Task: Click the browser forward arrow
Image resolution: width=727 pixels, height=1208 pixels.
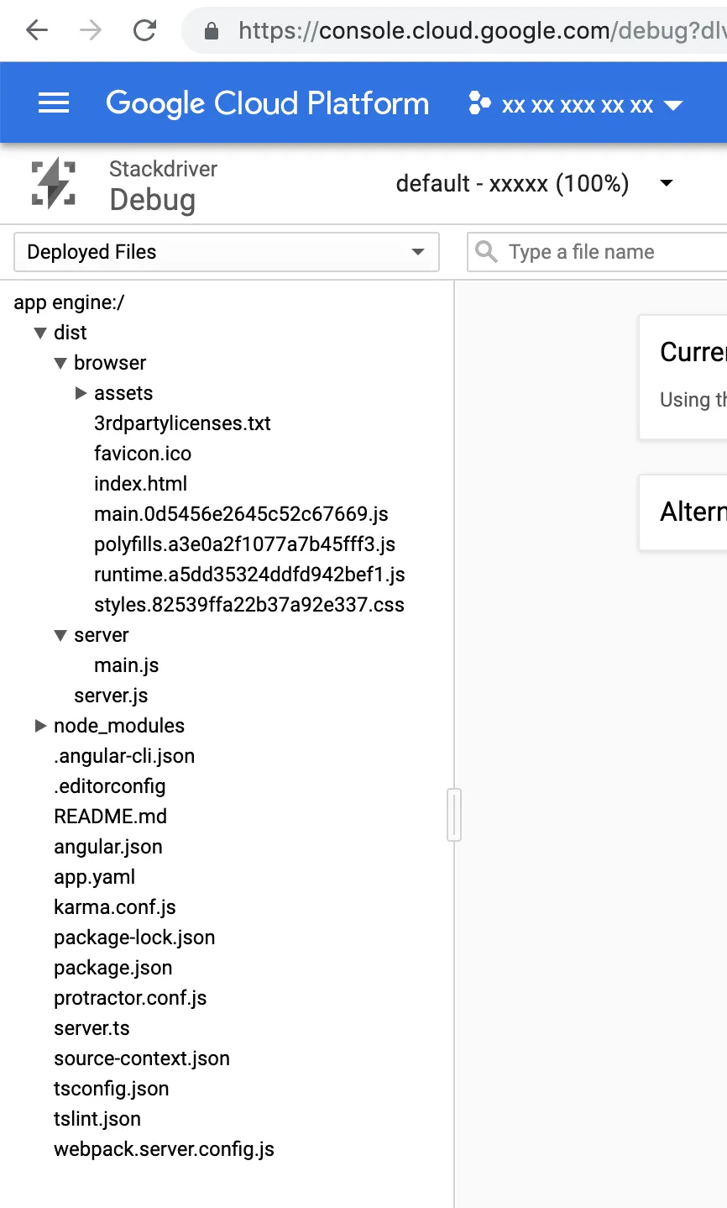Action: pos(91,31)
